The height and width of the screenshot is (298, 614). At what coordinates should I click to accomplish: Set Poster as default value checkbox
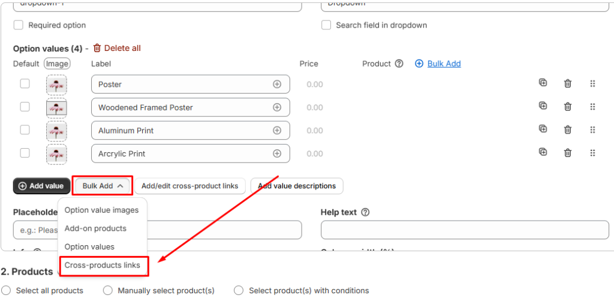tap(25, 84)
